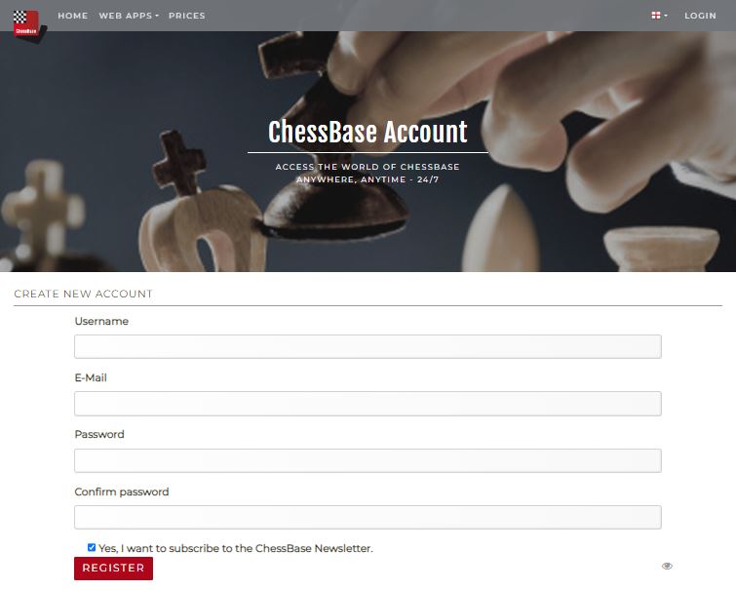
Task: Open the language selector dropdown arrow
Action: click(x=666, y=16)
